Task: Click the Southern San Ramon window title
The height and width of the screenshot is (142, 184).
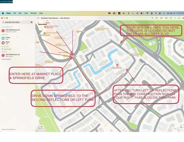Action: point(55,18)
